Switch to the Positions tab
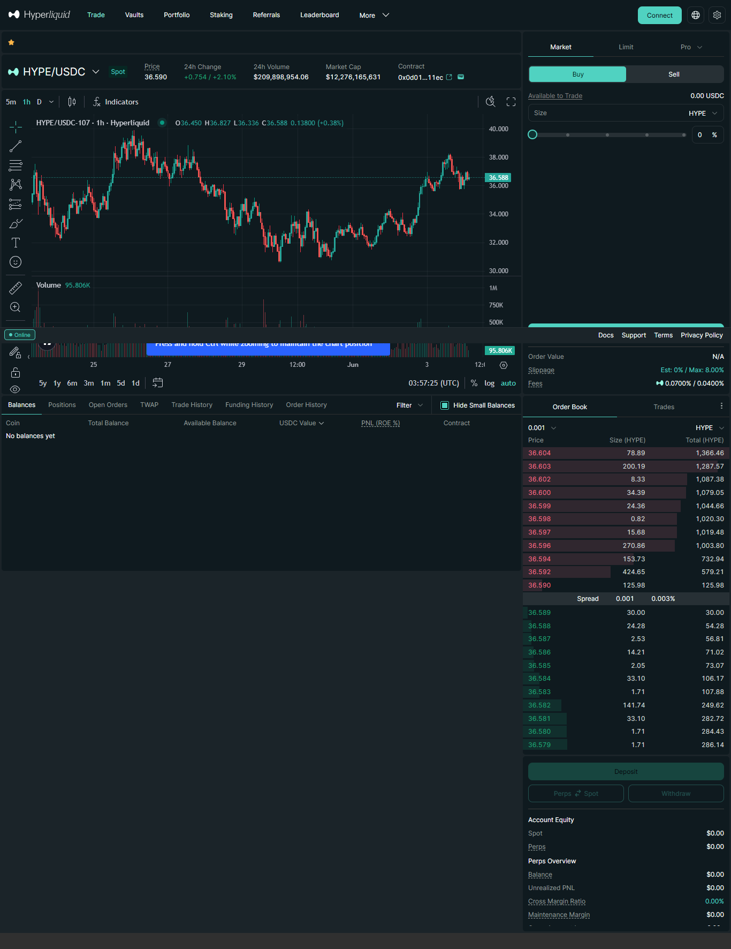731x949 pixels. tap(62, 405)
